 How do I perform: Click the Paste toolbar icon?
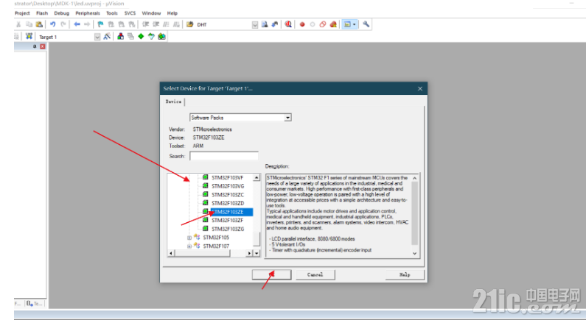pyautogui.click(x=39, y=24)
